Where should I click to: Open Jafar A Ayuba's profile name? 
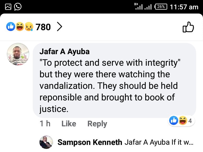coord(65,51)
